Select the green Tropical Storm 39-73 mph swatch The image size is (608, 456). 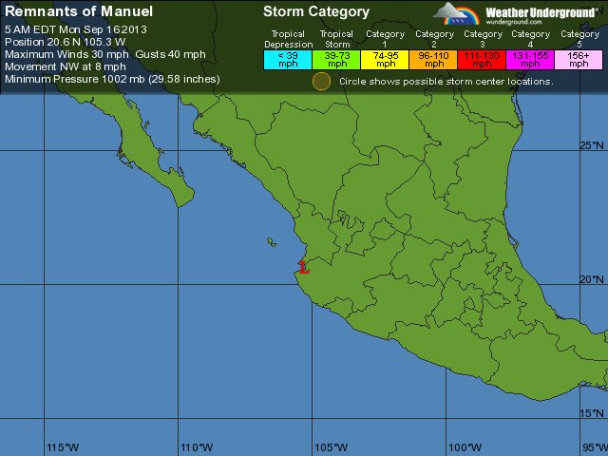(336, 60)
